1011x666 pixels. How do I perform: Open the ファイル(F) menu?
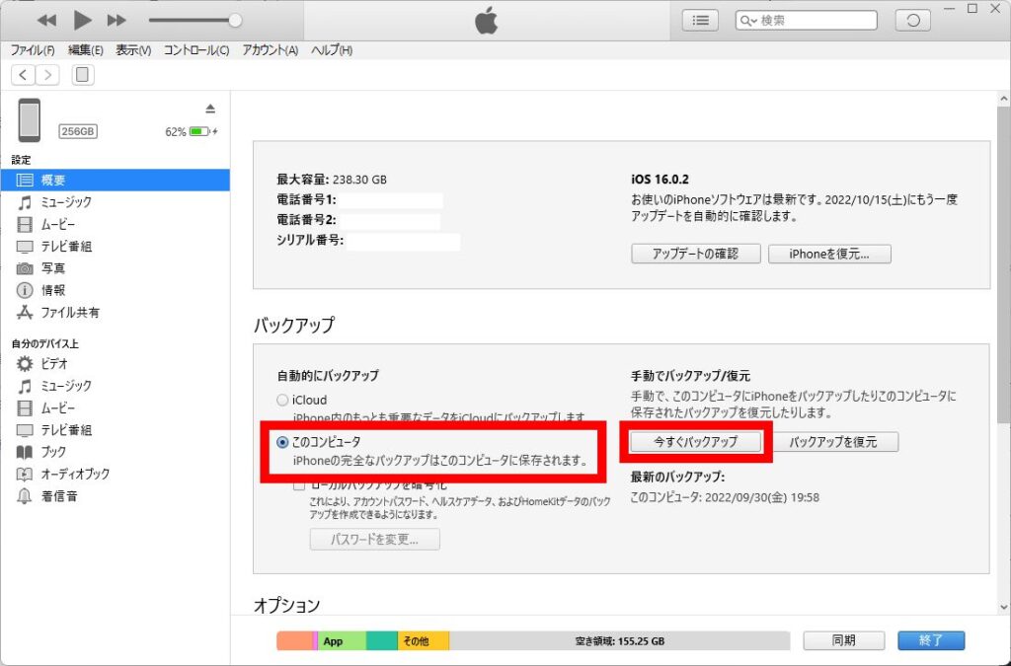33,50
